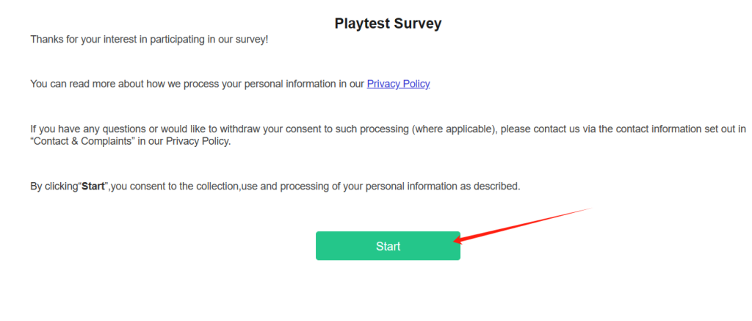The image size is (752, 321).
Task: Click the "You can read more" sentence start
Action: pos(70,84)
